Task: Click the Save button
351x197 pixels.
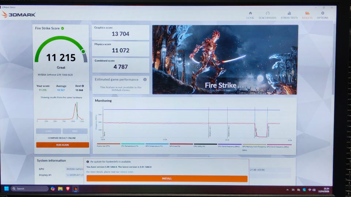Action: pyautogui.click(x=75, y=131)
